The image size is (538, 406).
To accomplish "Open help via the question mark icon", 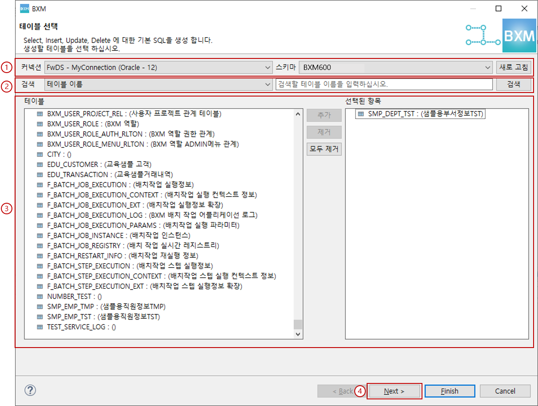I will click(x=30, y=391).
